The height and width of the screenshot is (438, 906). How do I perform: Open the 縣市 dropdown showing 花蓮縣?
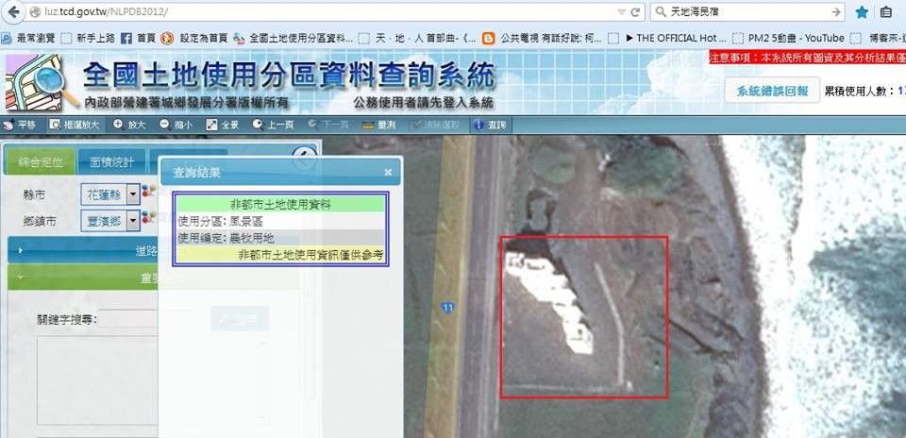[x=110, y=195]
